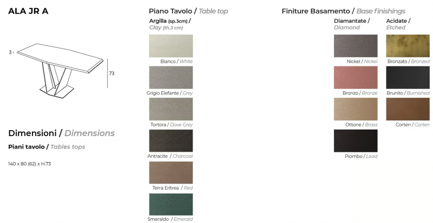Click the 140 x 80 dimensions text
The width and height of the screenshot is (433, 223).
(x=30, y=164)
